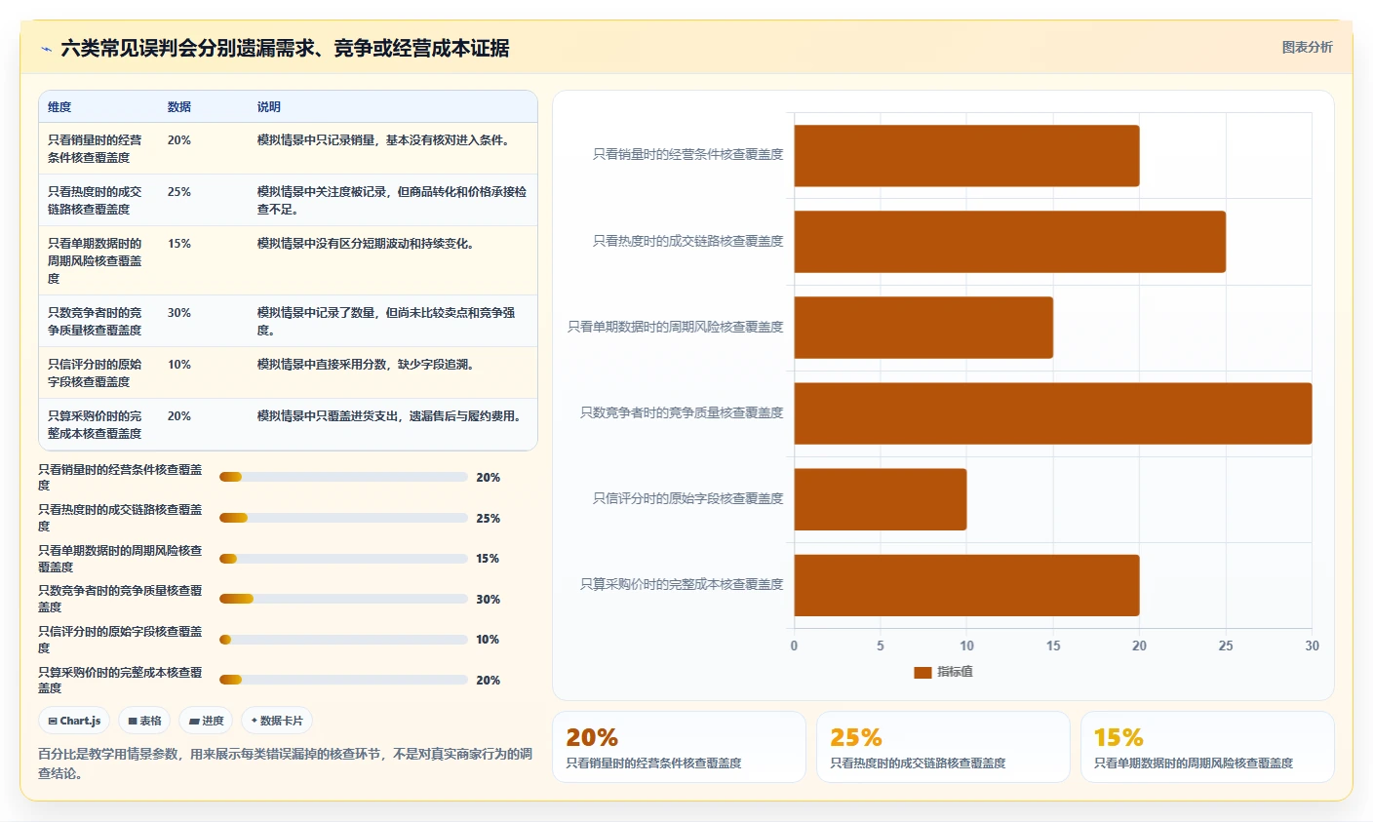
Task: Click the chart axis label 只算采购价时的完整成本核查覆盖度
Action: click(682, 584)
